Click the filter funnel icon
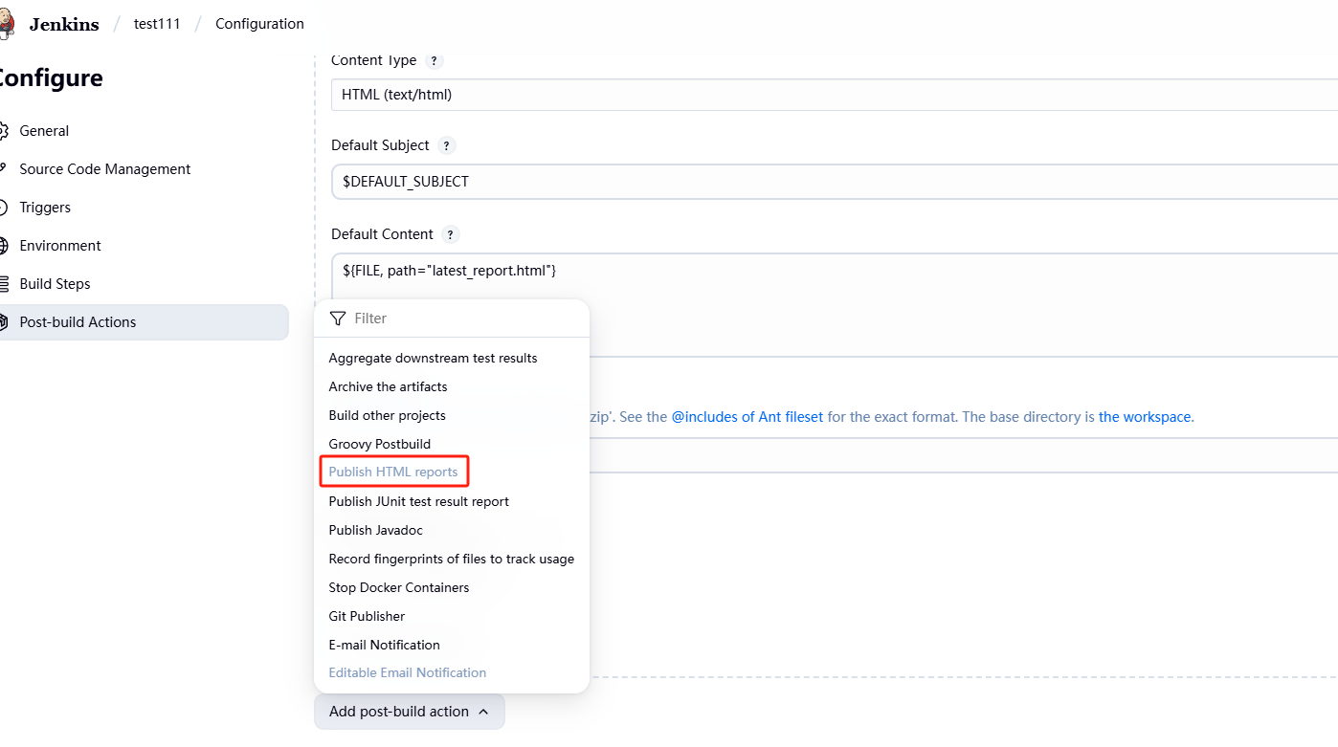 point(338,319)
